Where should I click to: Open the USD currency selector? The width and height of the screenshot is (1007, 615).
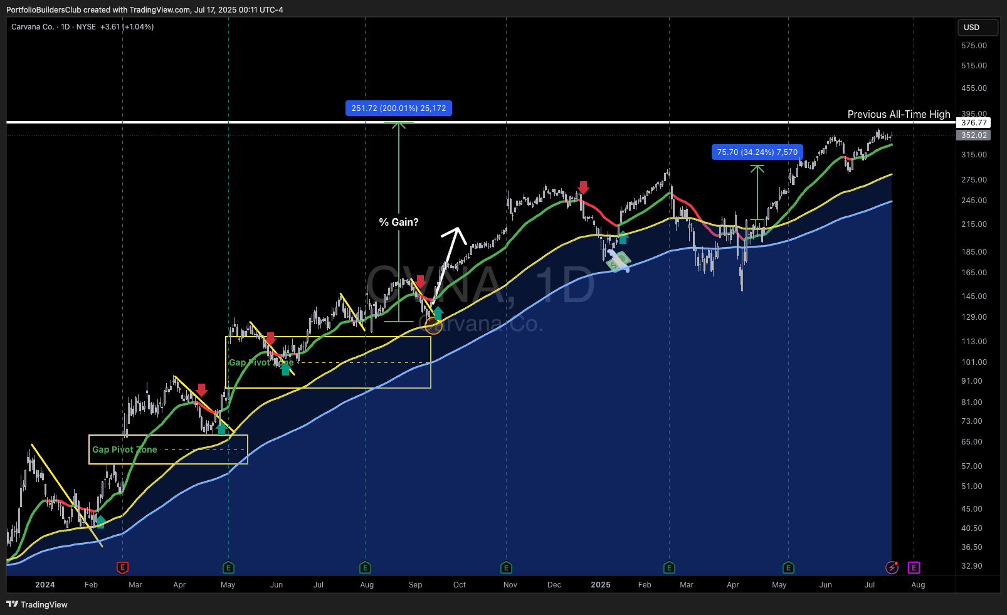[978, 28]
